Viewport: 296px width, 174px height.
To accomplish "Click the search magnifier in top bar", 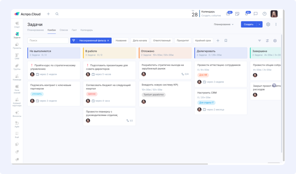I will (57, 14).
